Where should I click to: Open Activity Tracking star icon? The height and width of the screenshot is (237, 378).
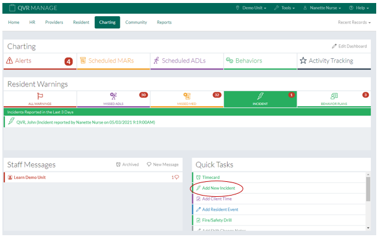(x=303, y=61)
